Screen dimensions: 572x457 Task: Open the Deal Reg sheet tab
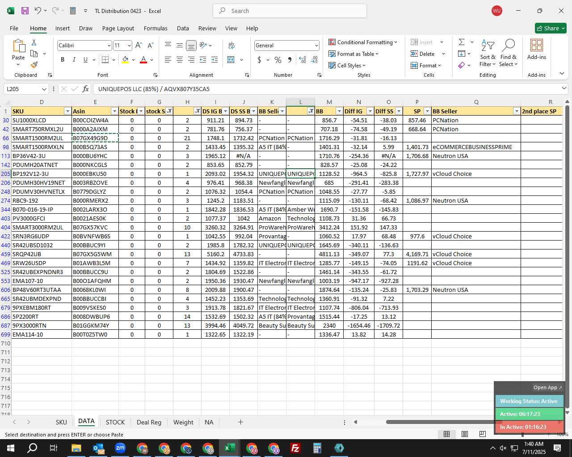(x=149, y=422)
